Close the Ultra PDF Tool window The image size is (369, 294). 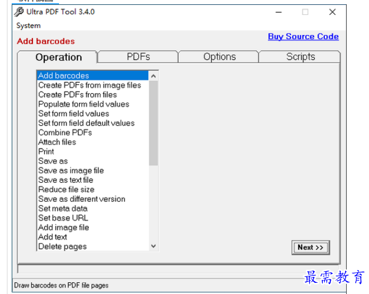332,12
